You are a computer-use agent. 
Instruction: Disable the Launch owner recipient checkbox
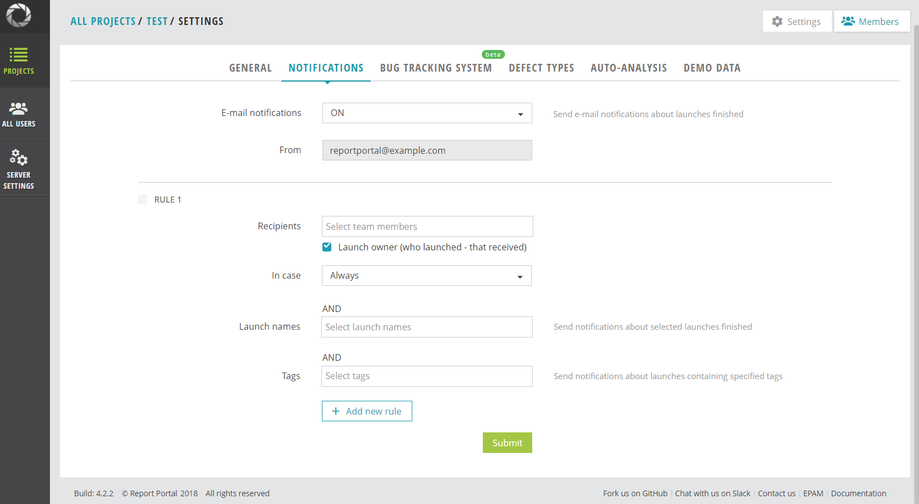coord(327,246)
